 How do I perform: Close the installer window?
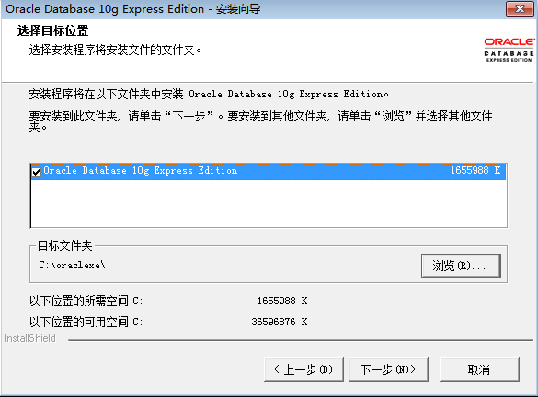(x=520, y=8)
